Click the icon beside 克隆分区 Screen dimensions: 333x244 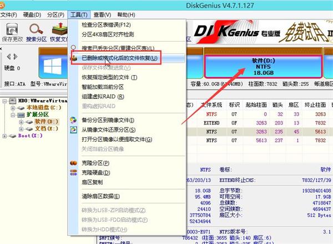point(73,163)
